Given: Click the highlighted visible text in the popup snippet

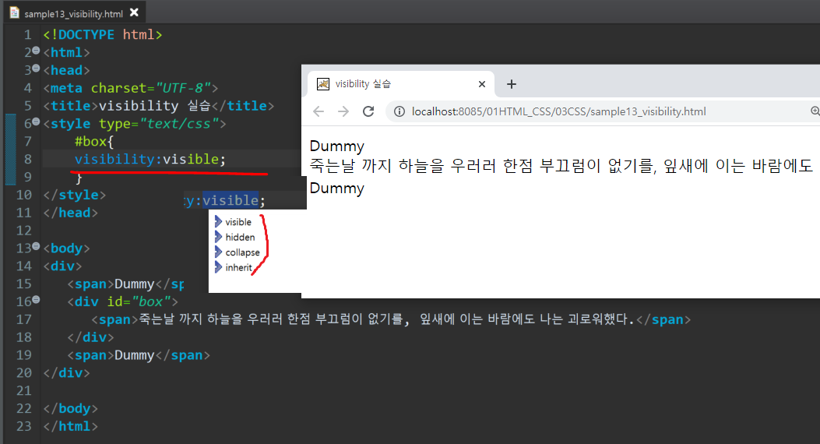Looking at the screenshot, I should 231,200.
